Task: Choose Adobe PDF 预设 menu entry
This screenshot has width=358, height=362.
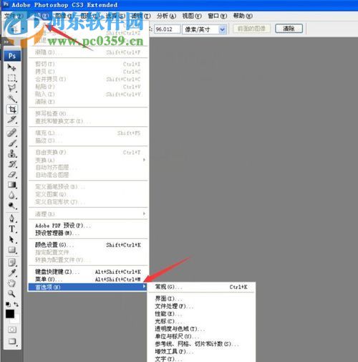Action: coord(88,226)
